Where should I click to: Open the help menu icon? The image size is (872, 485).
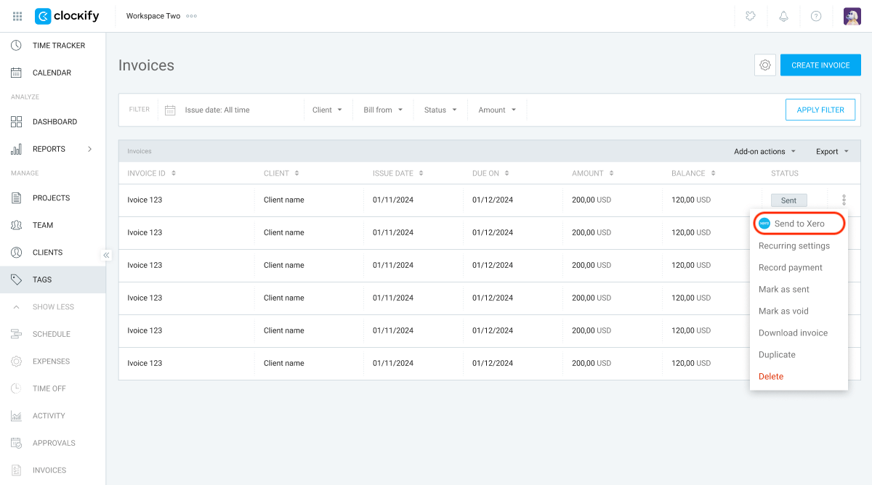coord(815,15)
